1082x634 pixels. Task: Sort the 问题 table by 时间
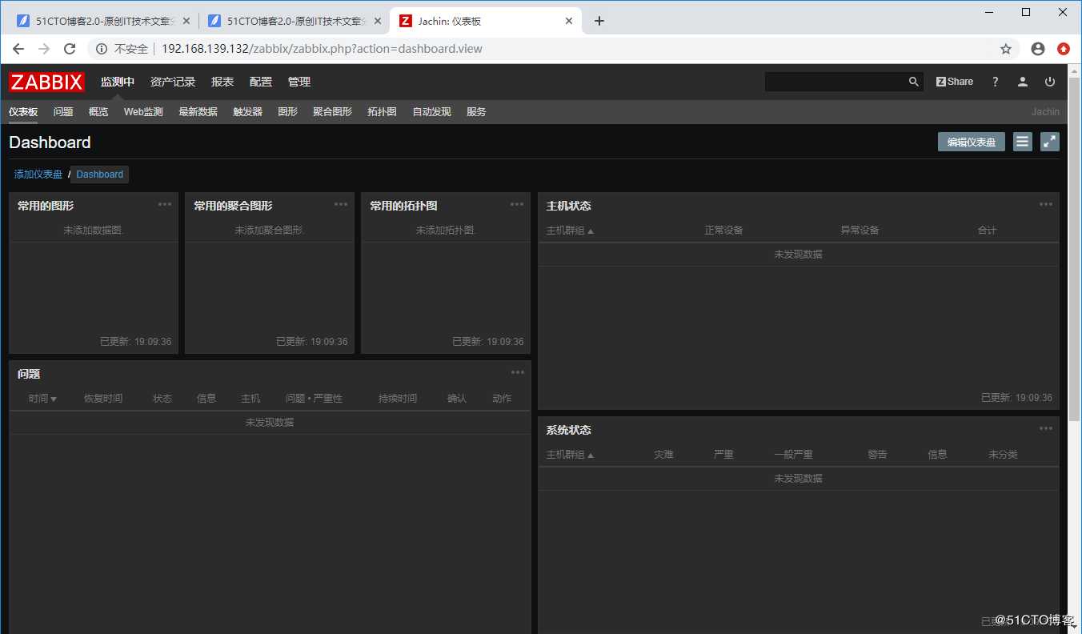click(x=42, y=399)
